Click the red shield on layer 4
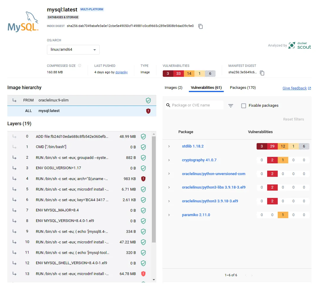 coord(143,179)
